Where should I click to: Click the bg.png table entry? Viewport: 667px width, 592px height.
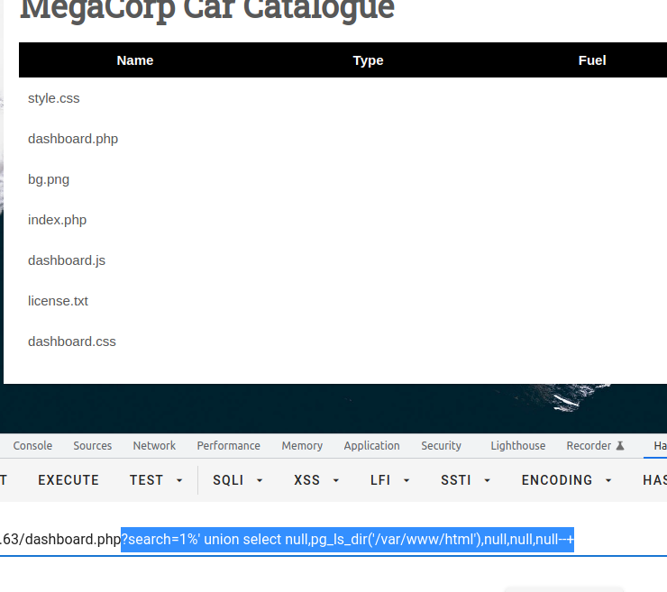(49, 179)
